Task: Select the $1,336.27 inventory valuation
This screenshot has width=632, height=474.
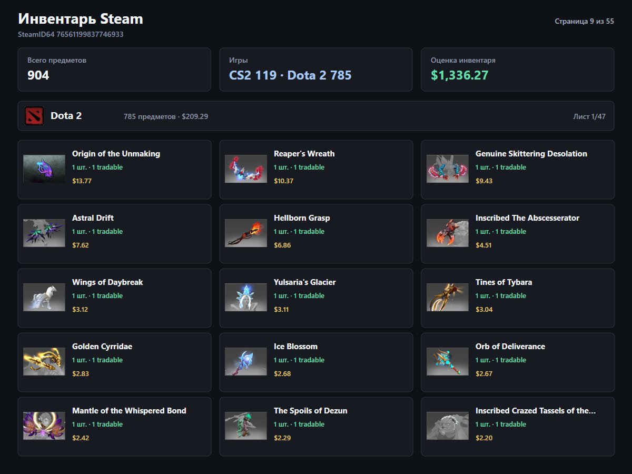Action: point(459,75)
